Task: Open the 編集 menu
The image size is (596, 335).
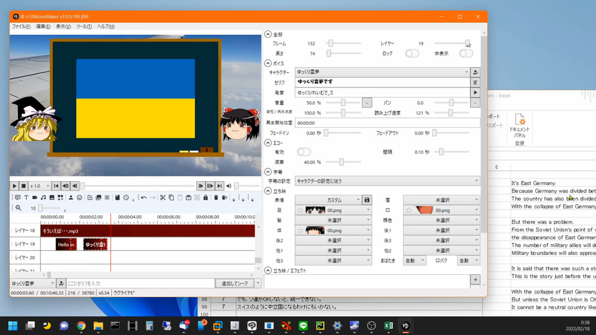Action: tap(43, 27)
